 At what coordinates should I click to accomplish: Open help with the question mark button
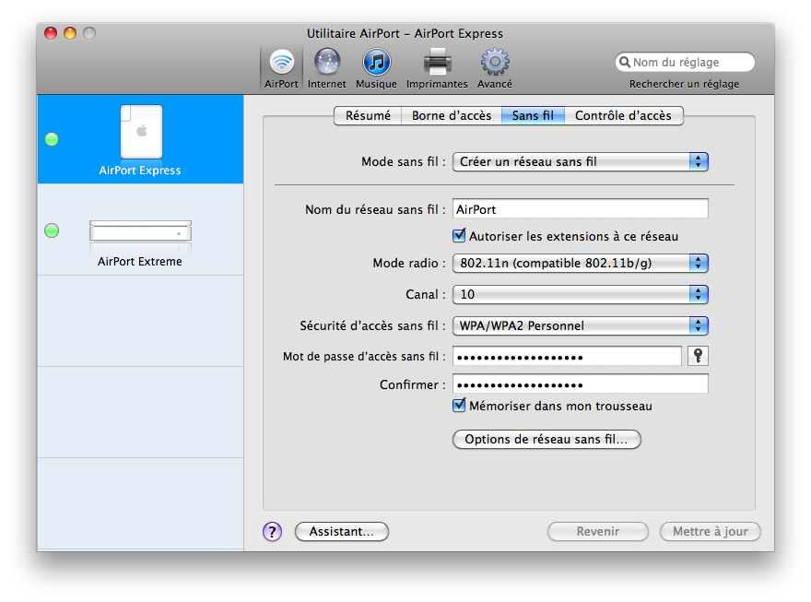point(272,531)
